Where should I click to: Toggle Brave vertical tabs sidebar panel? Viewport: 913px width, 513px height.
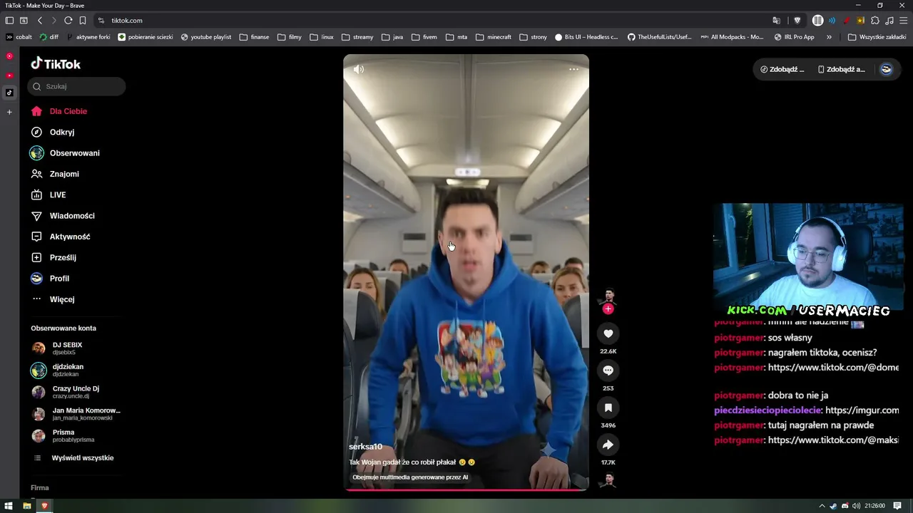pyautogui.click(x=9, y=21)
